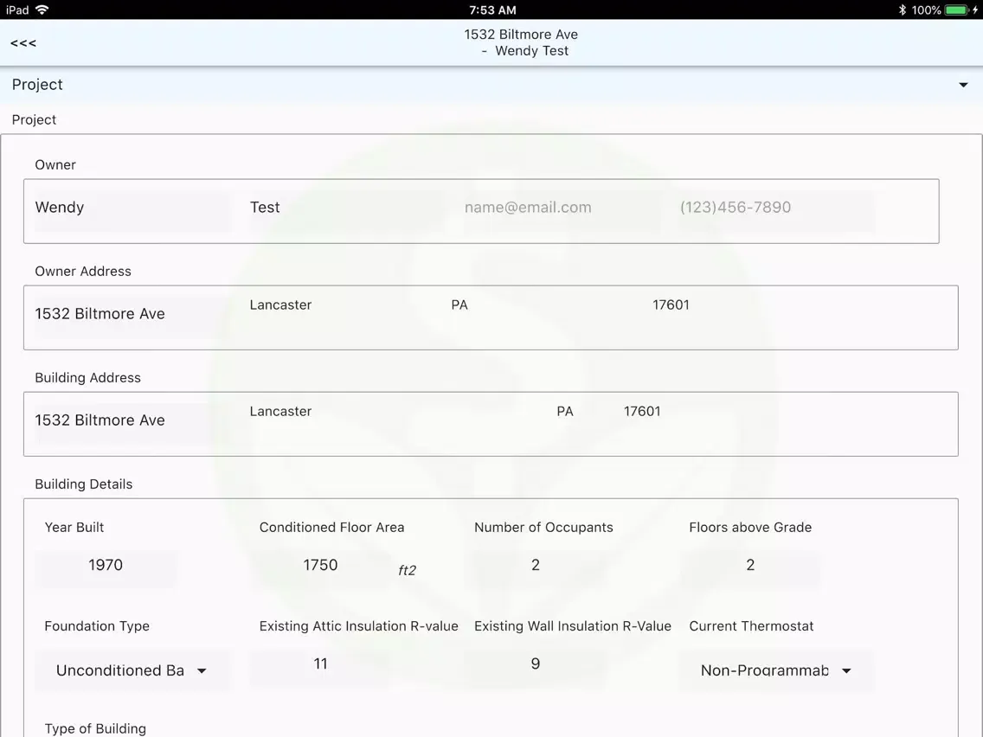Go back using the <<< button
Viewport: 983px width, 737px height.
[23, 43]
